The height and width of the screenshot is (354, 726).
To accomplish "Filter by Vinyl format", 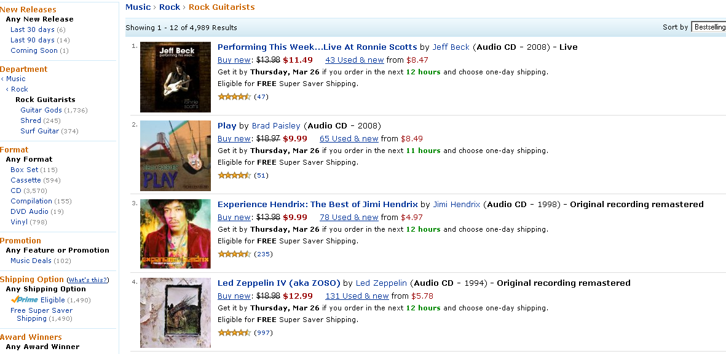I will coord(20,222).
